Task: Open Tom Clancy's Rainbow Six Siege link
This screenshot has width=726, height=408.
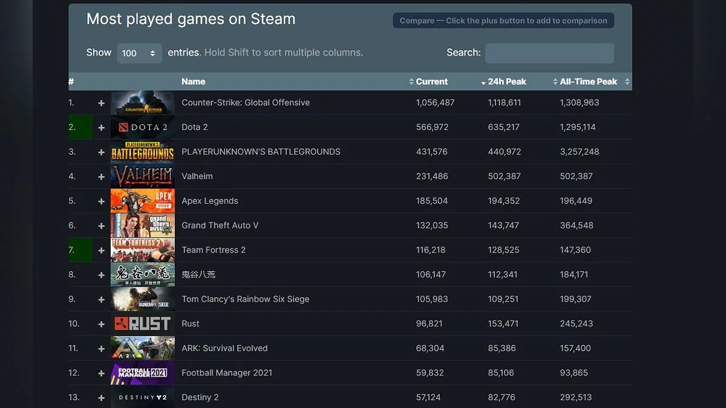Action: [245, 299]
